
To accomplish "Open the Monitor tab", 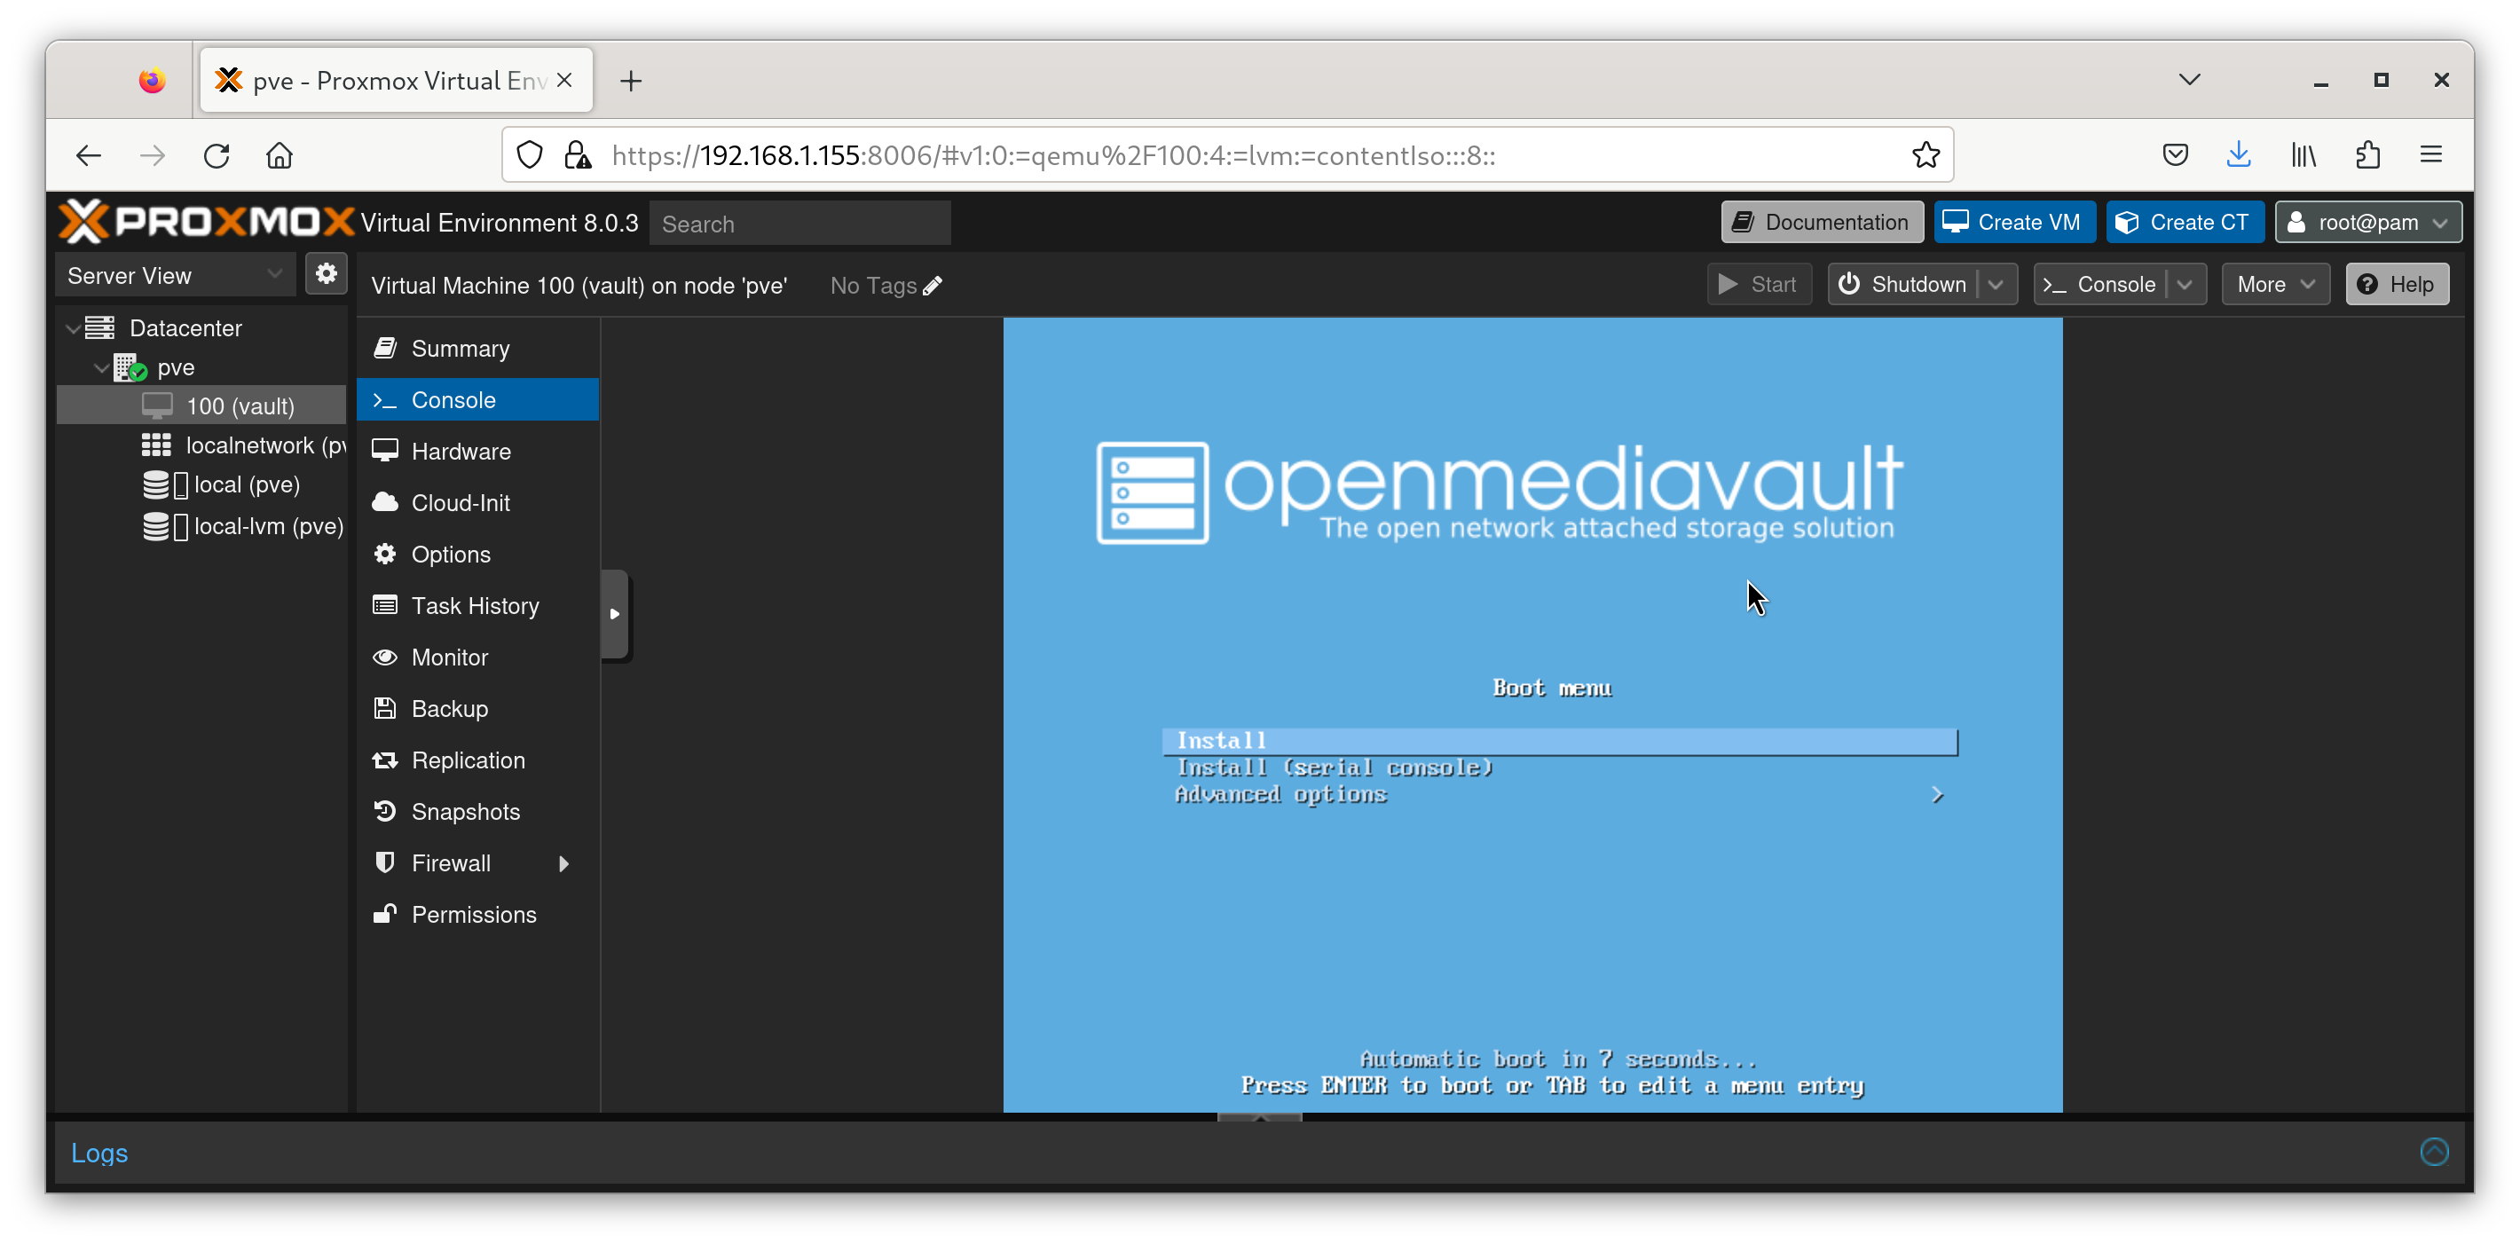I will [478, 657].
